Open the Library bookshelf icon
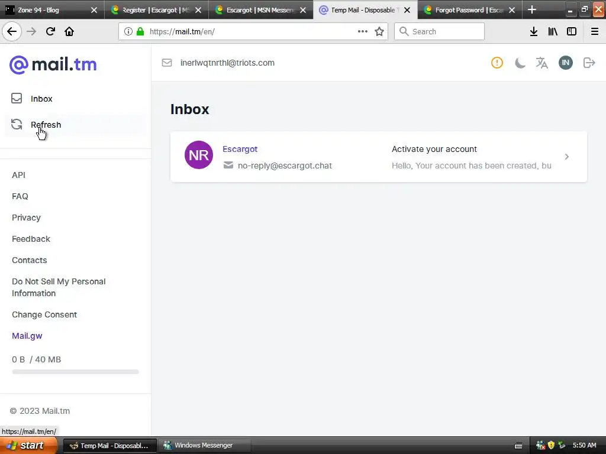The width and height of the screenshot is (606, 454). (x=553, y=31)
